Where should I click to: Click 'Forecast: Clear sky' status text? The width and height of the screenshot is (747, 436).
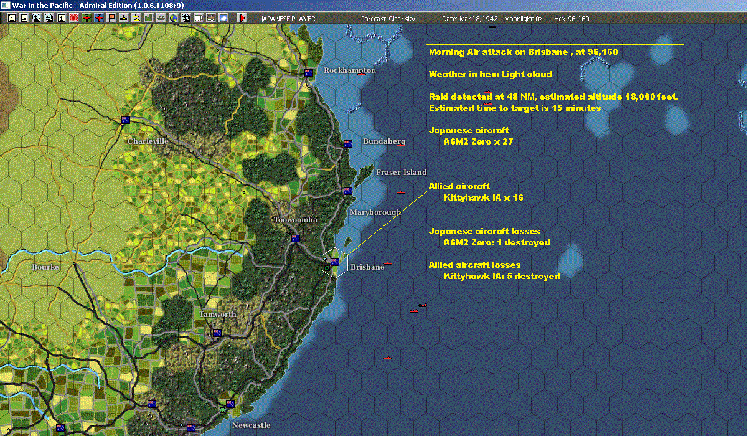click(x=388, y=19)
